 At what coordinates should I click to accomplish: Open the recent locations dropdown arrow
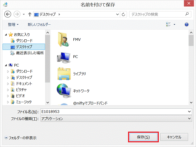24,14
